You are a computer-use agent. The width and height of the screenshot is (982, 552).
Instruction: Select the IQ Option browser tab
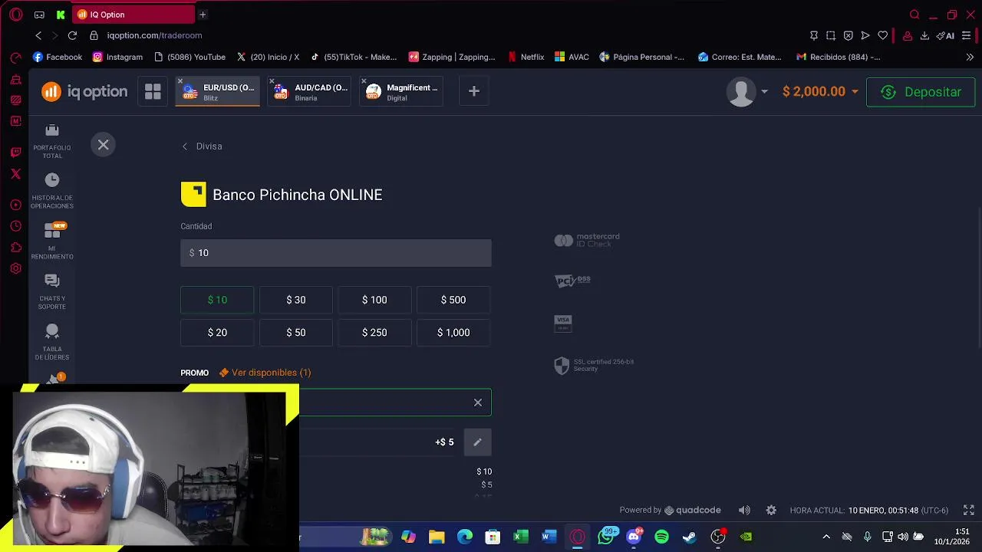pyautogui.click(x=134, y=15)
